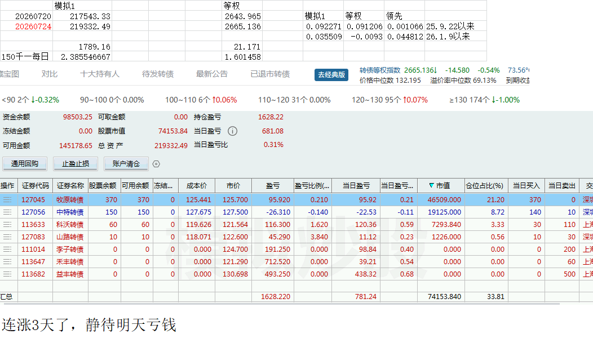
Task: Sort by 成本价 column header
Action: pyautogui.click(x=197, y=185)
